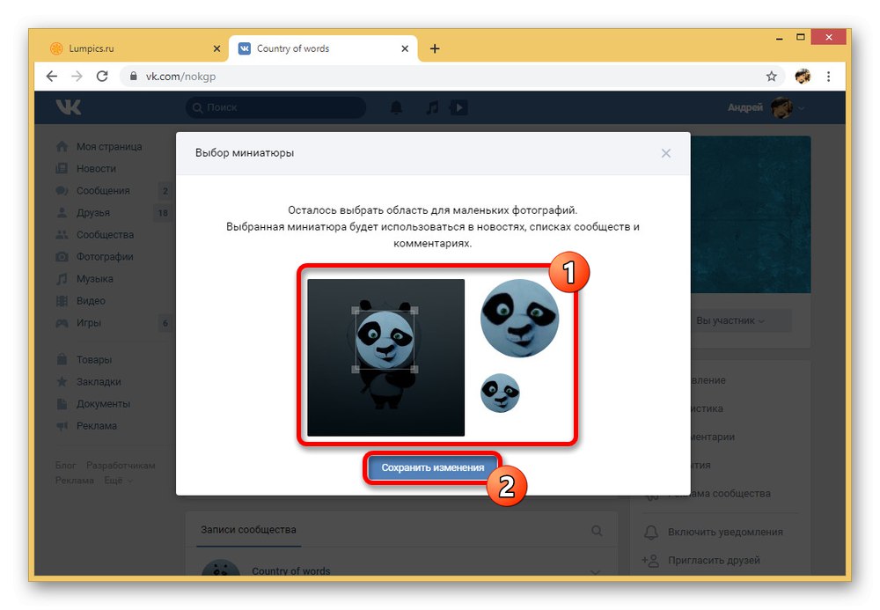Click the large round panda preview
Viewport: 880px width, 610px height.
[x=520, y=318]
